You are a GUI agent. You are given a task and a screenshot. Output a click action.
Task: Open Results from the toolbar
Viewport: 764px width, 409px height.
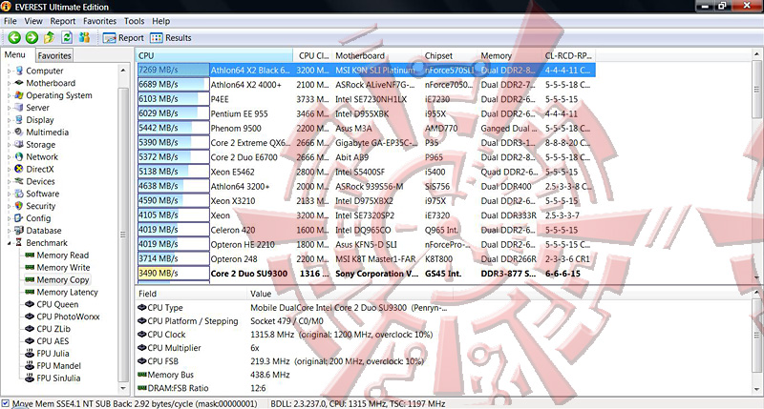pyautogui.click(x=171, y=38)
